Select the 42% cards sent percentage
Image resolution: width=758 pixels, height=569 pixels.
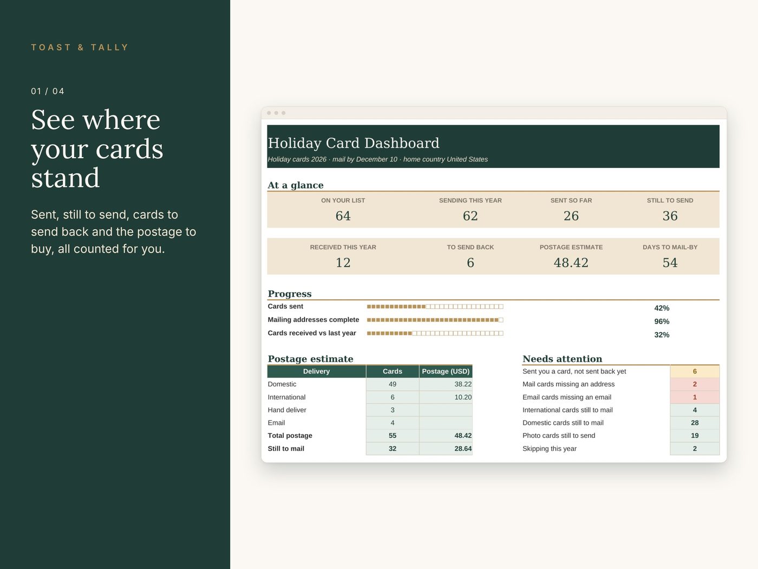pyautogui.click(x=662, y=308)
